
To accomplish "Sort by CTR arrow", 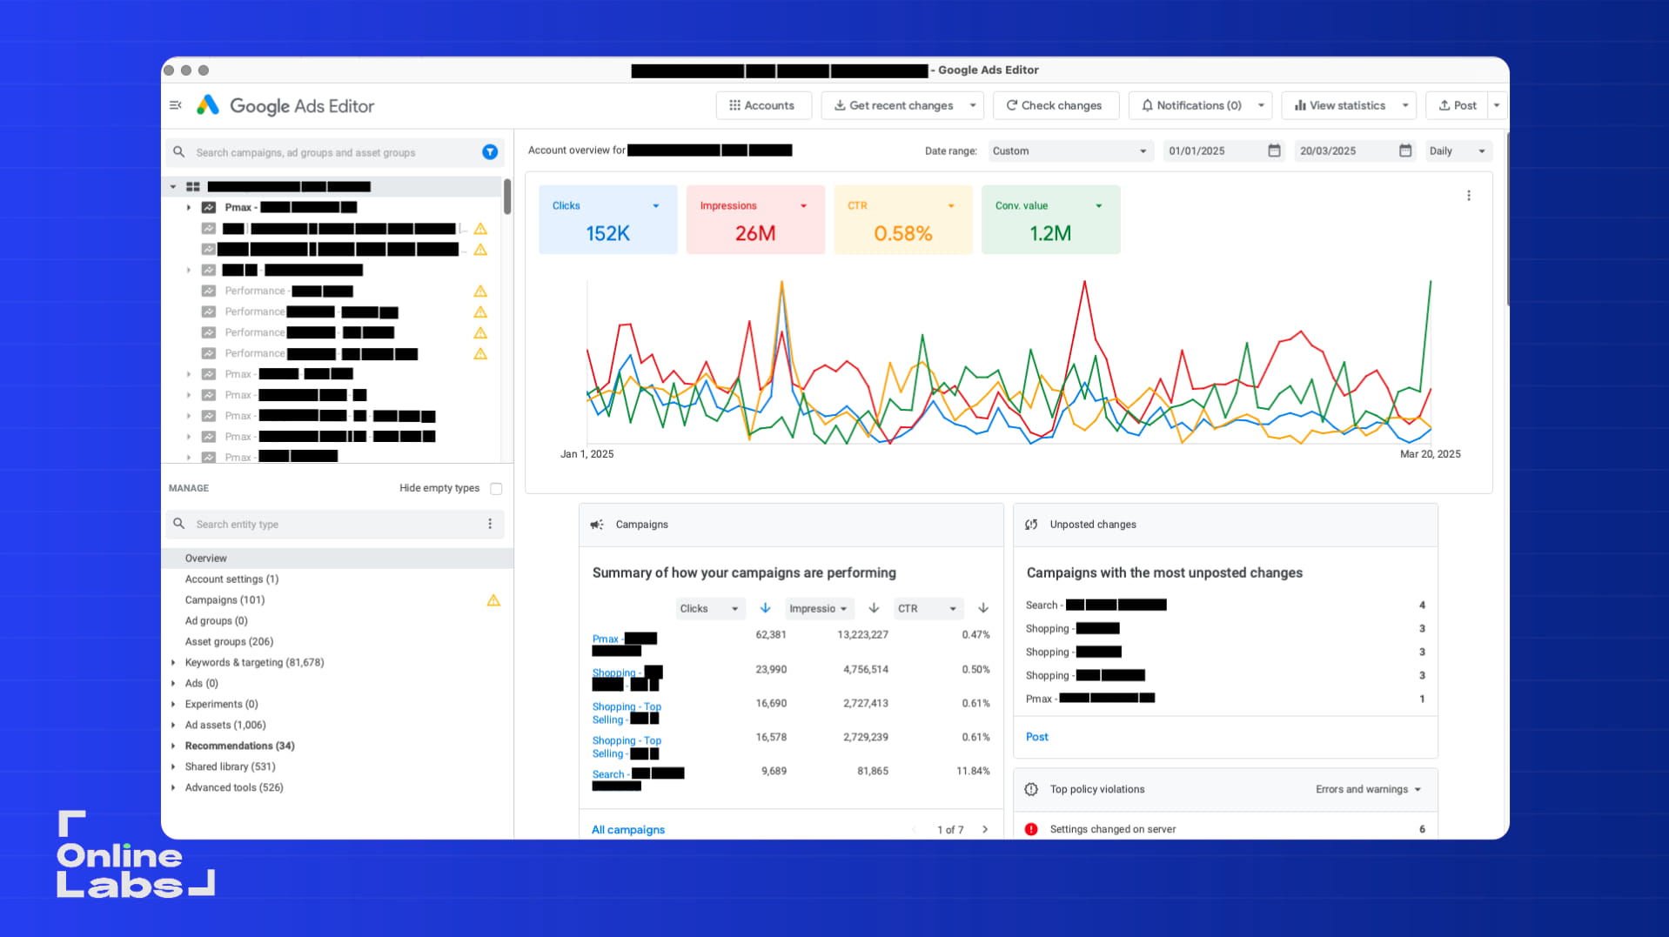I will 983,608.
